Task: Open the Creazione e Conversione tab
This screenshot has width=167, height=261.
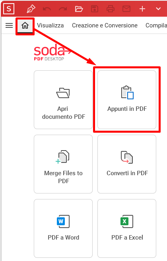Action: [105, 25]
